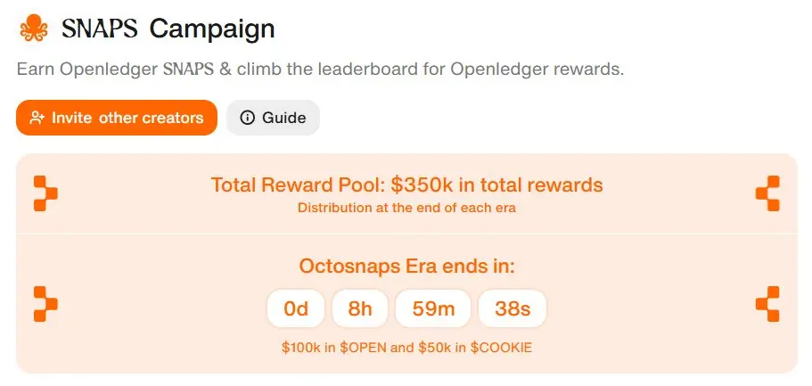Select the 59m minutes countdown box
This screenshot has height=386, width=812.
pyautogui.click(x=433, y=308)
